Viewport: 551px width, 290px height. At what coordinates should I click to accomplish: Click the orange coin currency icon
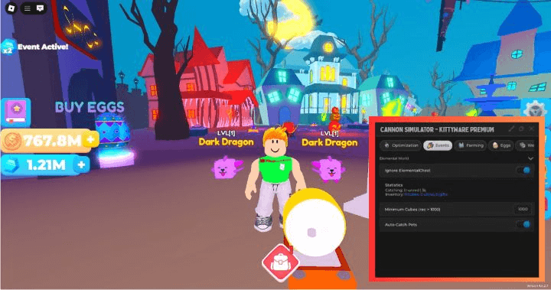click(x=12, y=141)
